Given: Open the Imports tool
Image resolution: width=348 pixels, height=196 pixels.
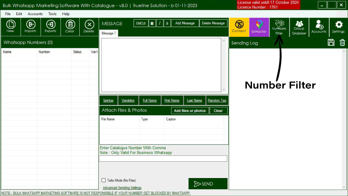Looking at the screenshot, I should click(30, 26).
